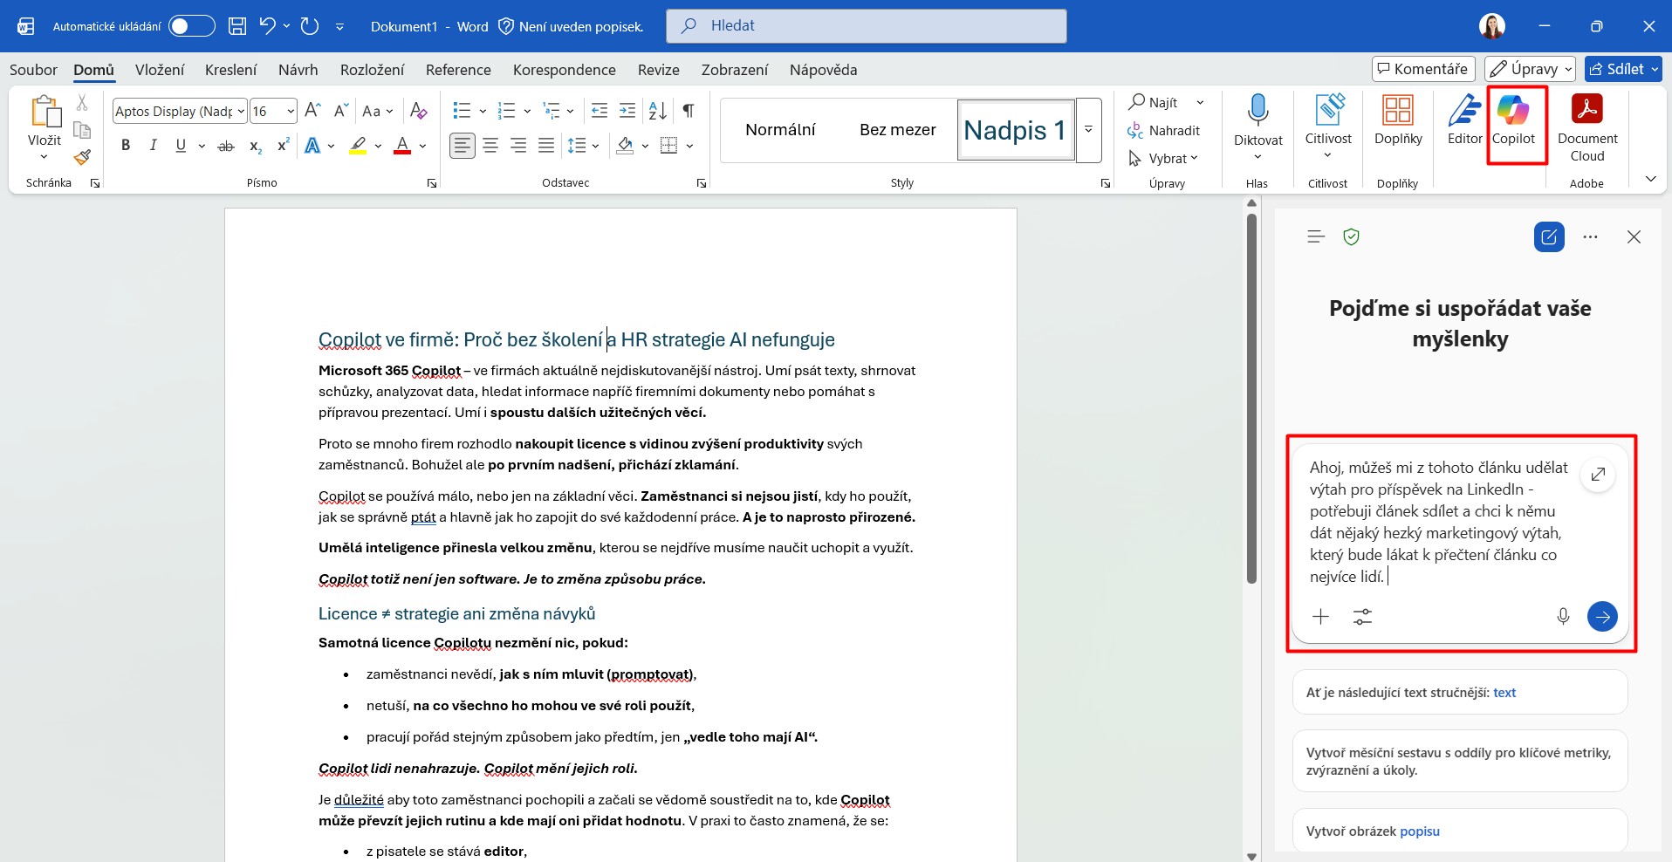This screenshot has width=1672, height=862.
Task: Expand the Styles gallery
Action: tap(1088, 130)
